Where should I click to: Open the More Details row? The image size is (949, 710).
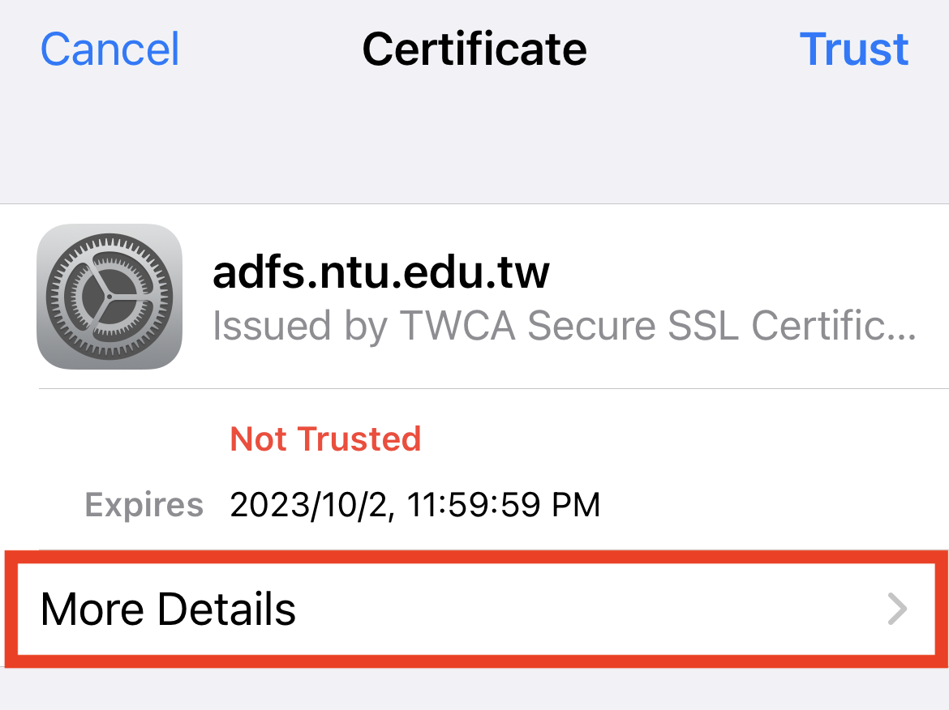click(474, 609)
